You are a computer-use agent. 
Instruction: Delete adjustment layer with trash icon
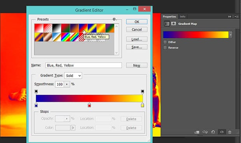230,132
